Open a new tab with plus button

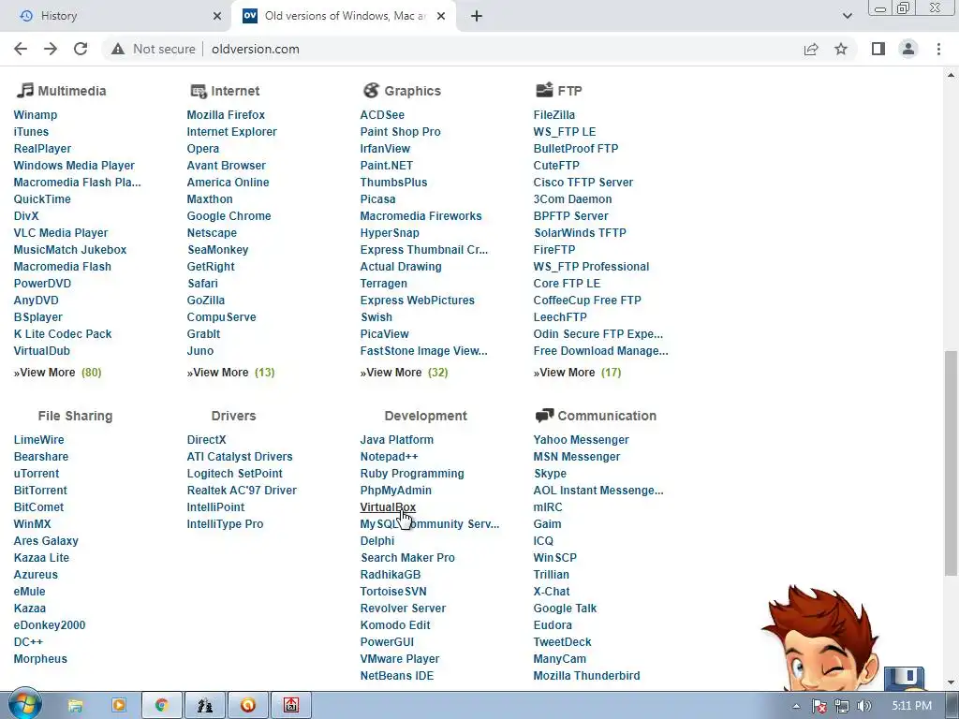tap(477, 16)
